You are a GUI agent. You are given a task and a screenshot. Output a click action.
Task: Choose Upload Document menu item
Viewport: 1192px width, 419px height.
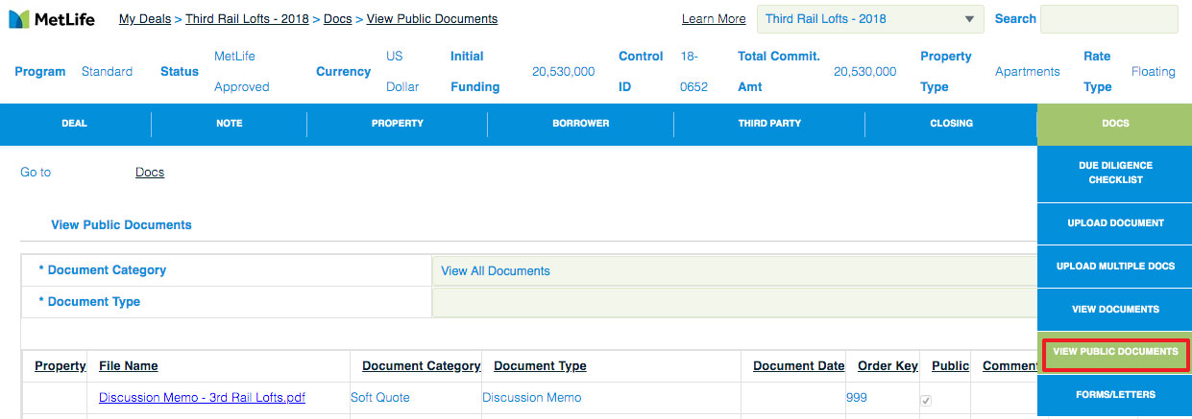click(1115, 223)
